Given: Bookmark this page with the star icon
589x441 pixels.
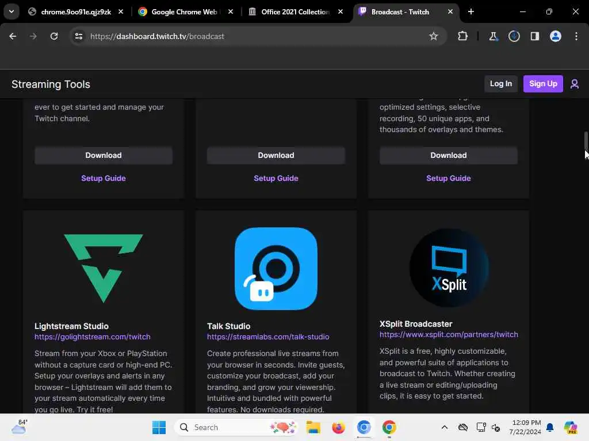Looking at the screenshot, I should [434, 36].
